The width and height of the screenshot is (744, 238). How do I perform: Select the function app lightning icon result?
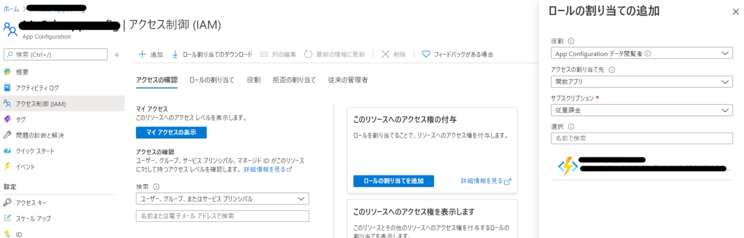(x=567, y=165)
